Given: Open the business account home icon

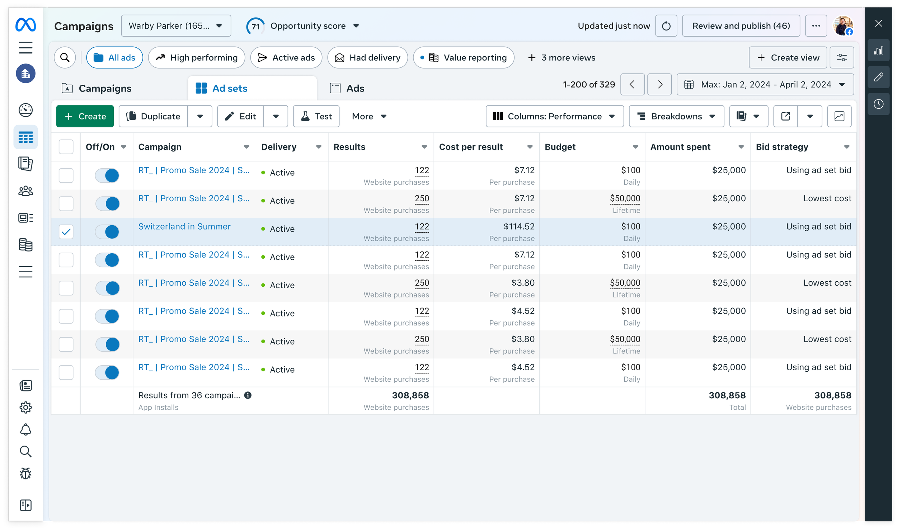Looking at the screenshot, I should [25, 74].
